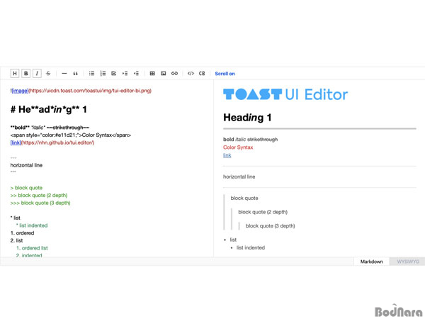Toggle italic formatting icon
The height and width of the screenshot is (319, 425).
(x=37, y=73)
